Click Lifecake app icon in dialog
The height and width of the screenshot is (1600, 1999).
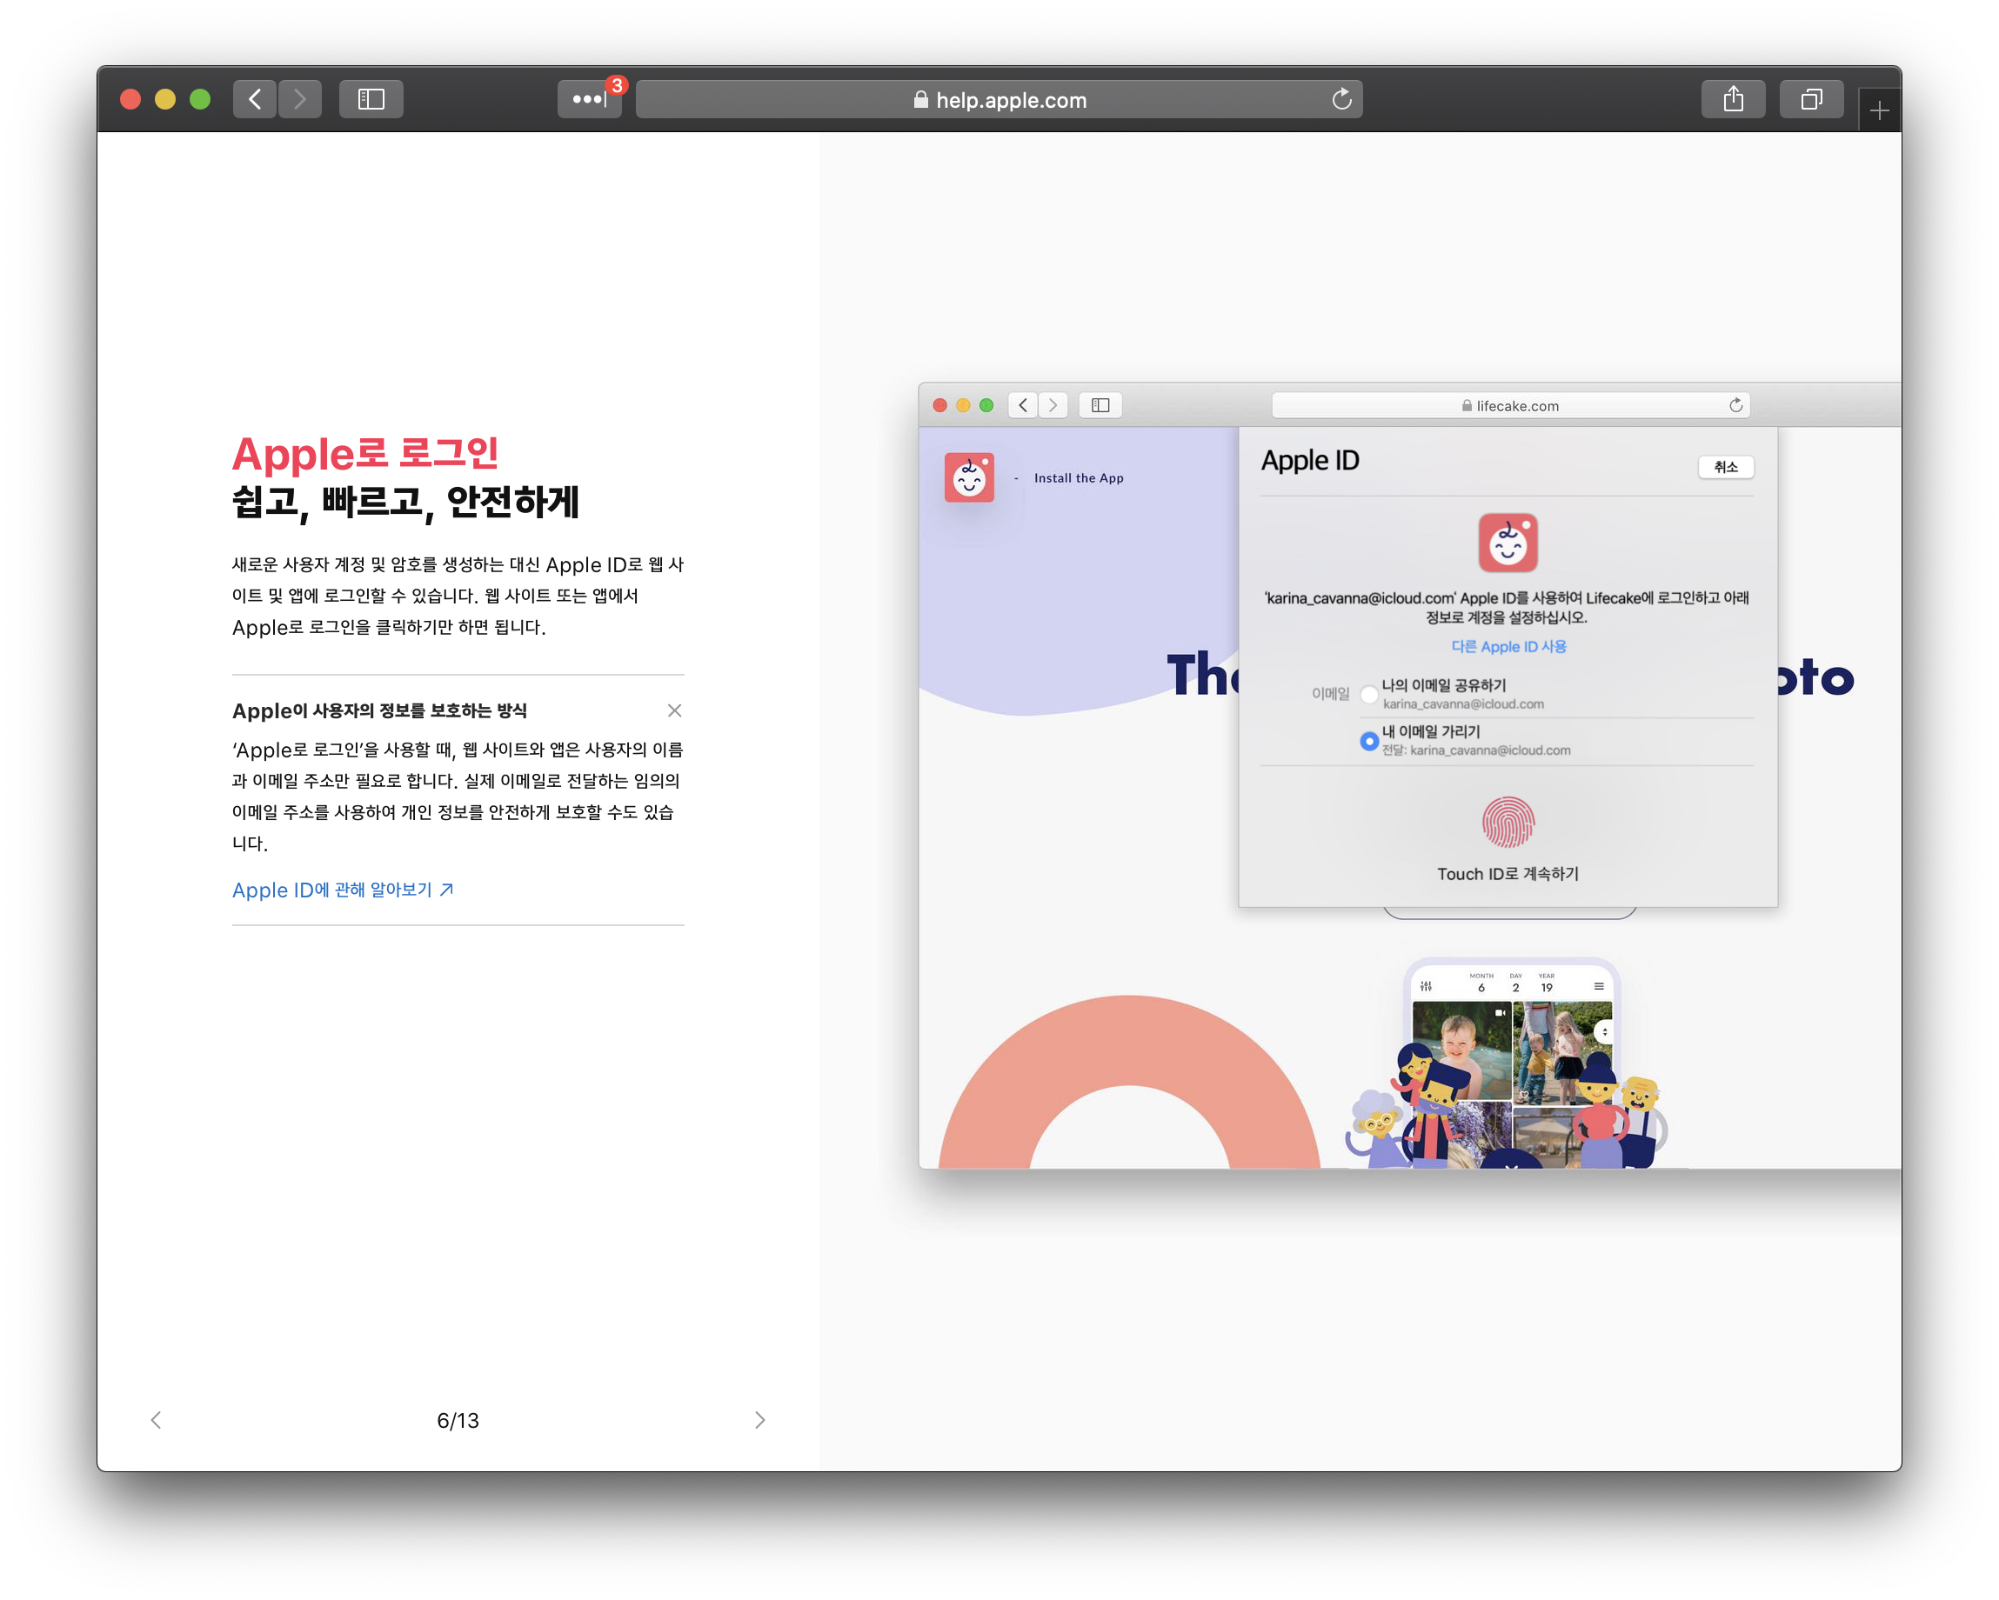click(x=1508, y=543)
